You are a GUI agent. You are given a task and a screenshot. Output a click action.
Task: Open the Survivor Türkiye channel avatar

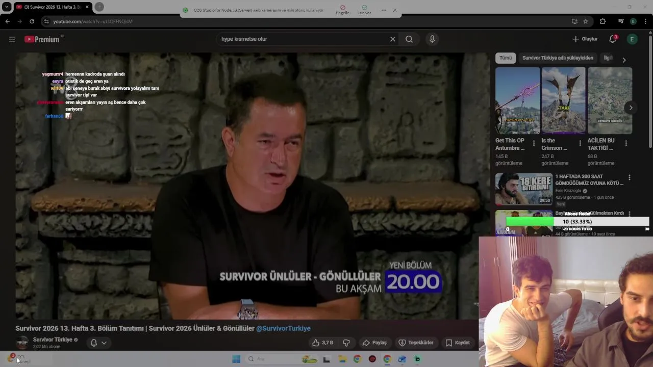[x=22, y=343]
